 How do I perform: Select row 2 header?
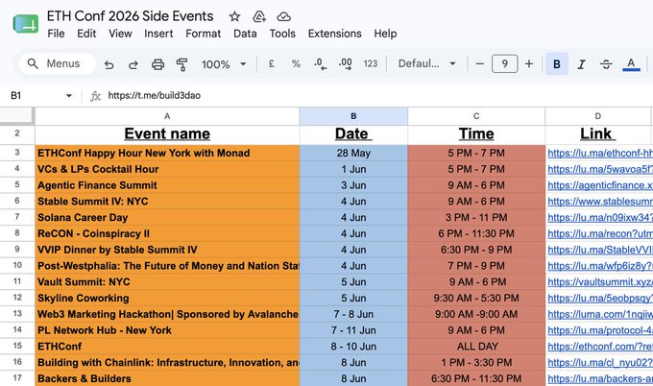click(x=17, y=133)
